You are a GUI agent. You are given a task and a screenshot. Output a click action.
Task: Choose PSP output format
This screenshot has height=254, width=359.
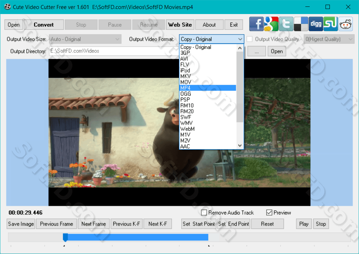(208, 100)
